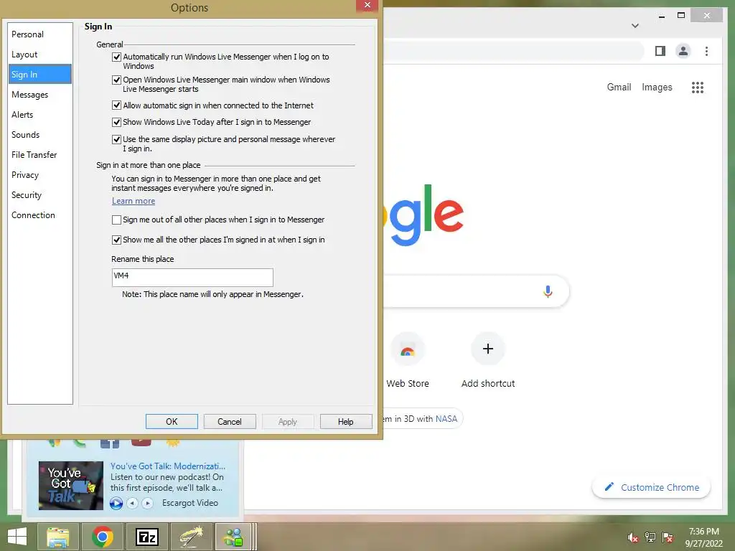Toggle Show Windows Live Today checkbox
This screenshot has height=551, width=735.
point(117,122)
